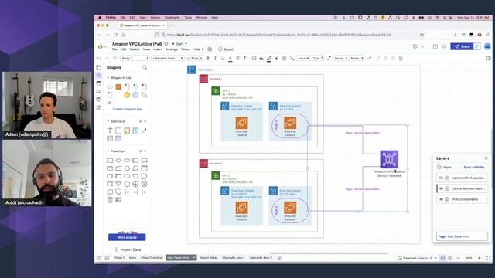Lock the IPv6 components layer

pyautogui.click(x=447, y=199)
